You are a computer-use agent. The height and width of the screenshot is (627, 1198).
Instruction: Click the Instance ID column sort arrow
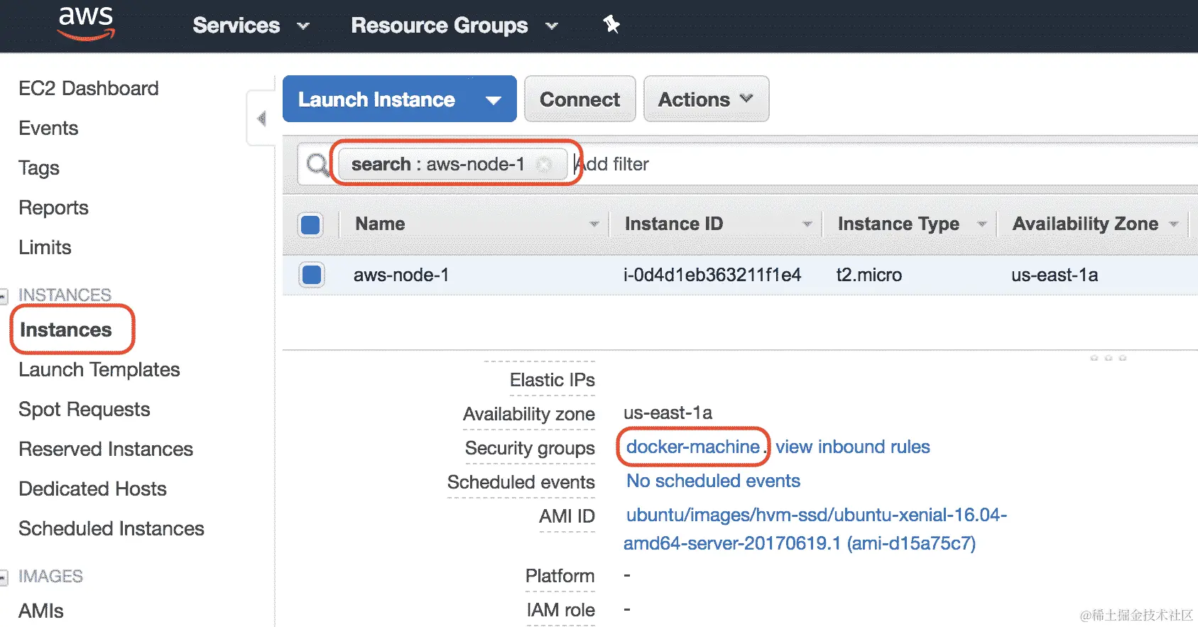[807, 224]
